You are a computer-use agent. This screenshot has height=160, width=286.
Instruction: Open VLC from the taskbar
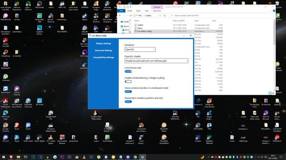[x=84, y=157]
